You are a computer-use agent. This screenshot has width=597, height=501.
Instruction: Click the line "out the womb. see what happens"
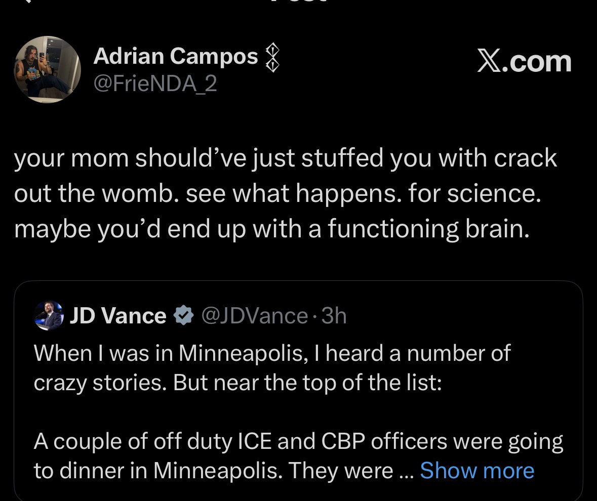click(277, 194)
